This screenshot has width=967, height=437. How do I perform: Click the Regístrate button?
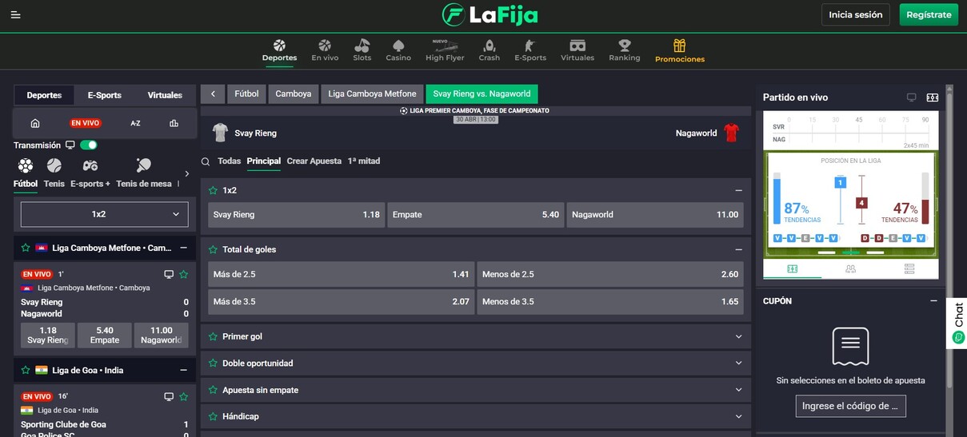[x=929, y=14]
